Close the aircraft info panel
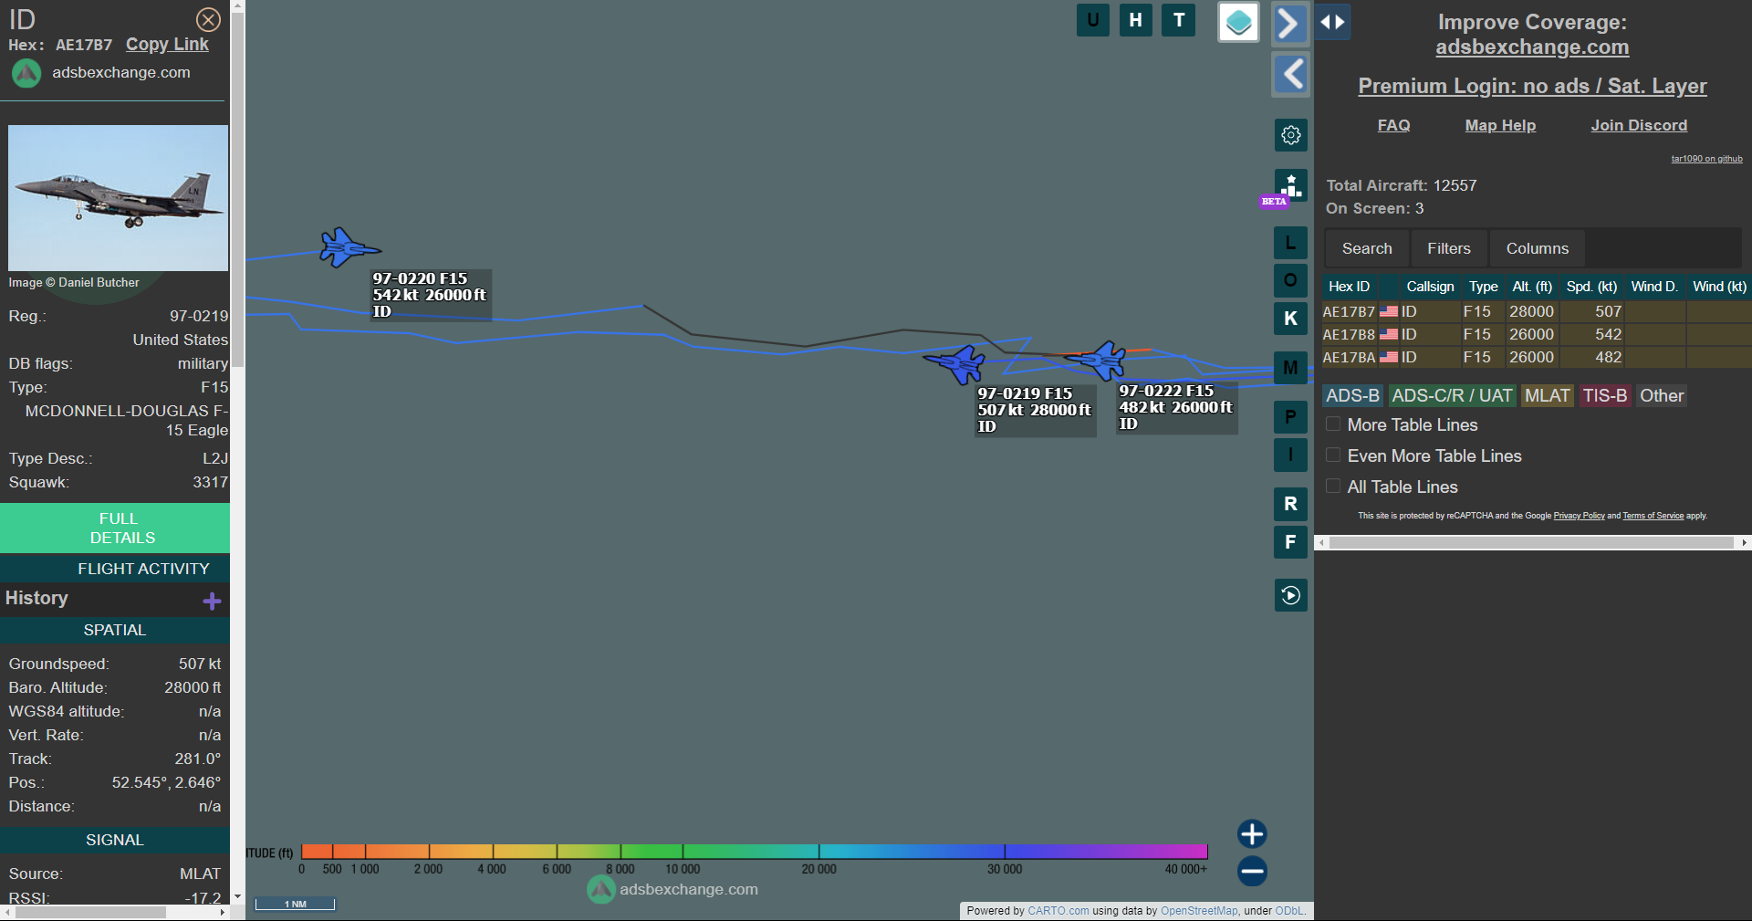The height and width of the screenshot is (921, 1752). (208, 19)
